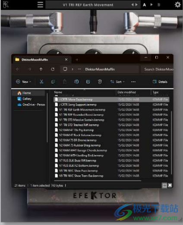Go up one folder level arrow
Viewport: 183px width, 225px height.
pyautogui.click(x=41, y=69)
